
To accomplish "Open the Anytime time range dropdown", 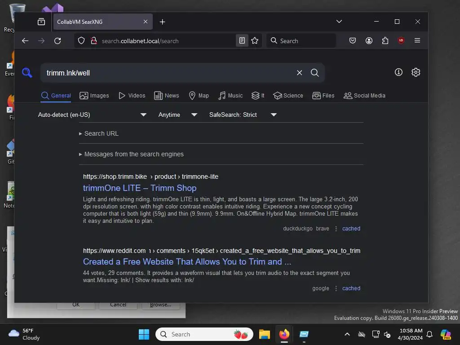I will pyautogui.click(x=177, y=115).
